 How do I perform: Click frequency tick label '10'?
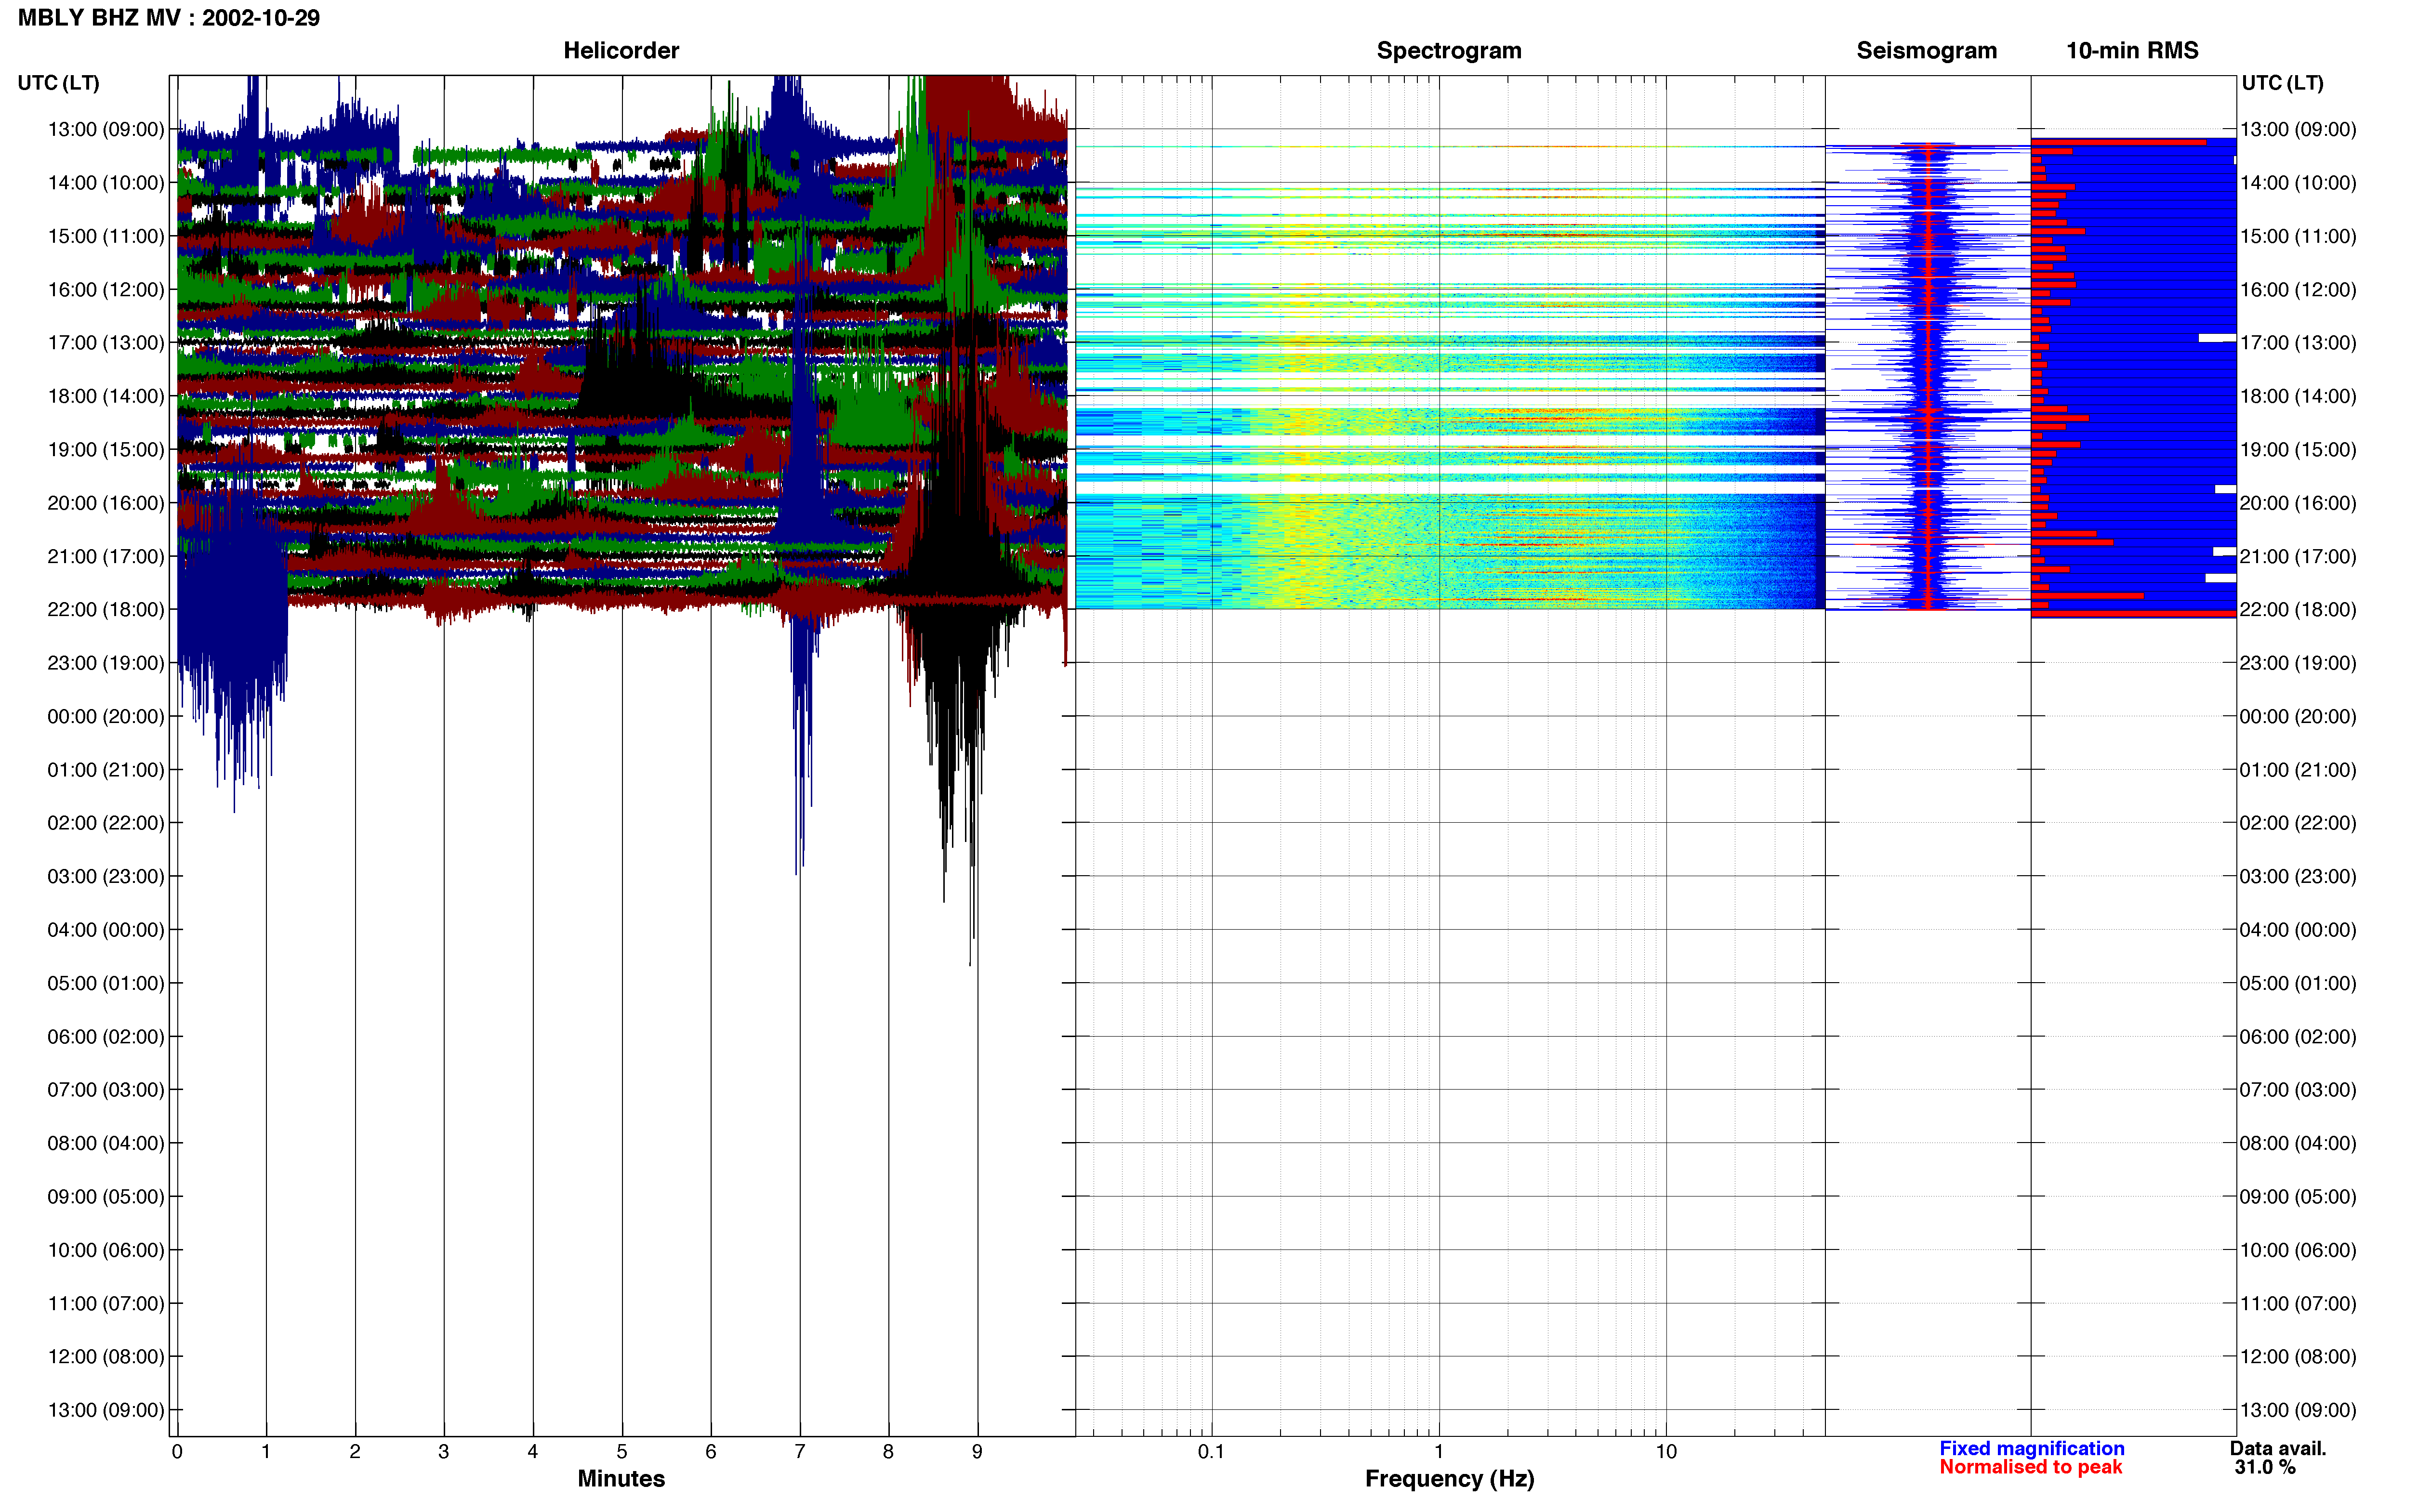(x=1666, y=1452)
